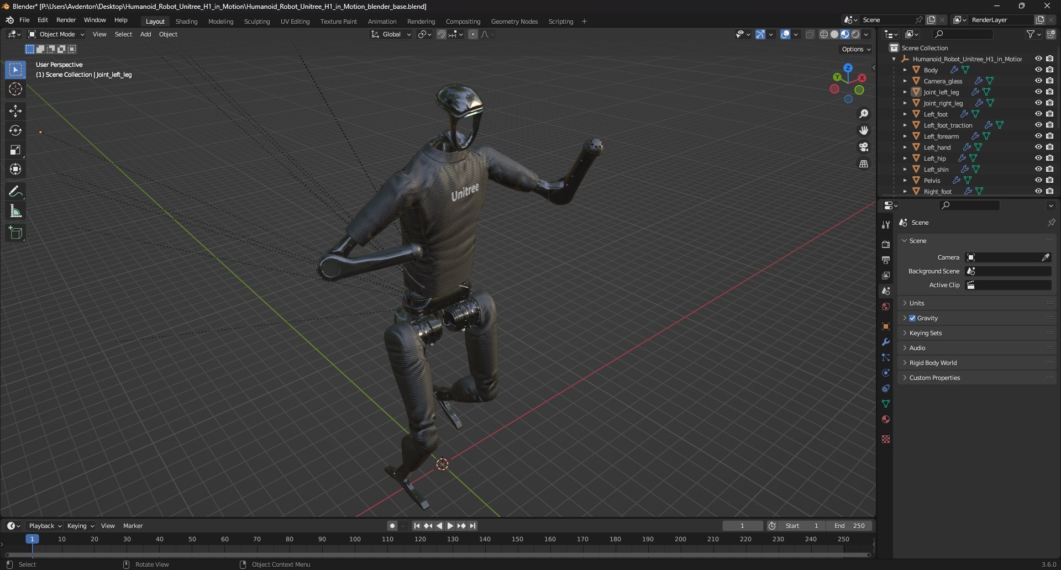Switch orthographic/perspective via grid icon
1061x570 pixels.
click(x=863, y=163)
